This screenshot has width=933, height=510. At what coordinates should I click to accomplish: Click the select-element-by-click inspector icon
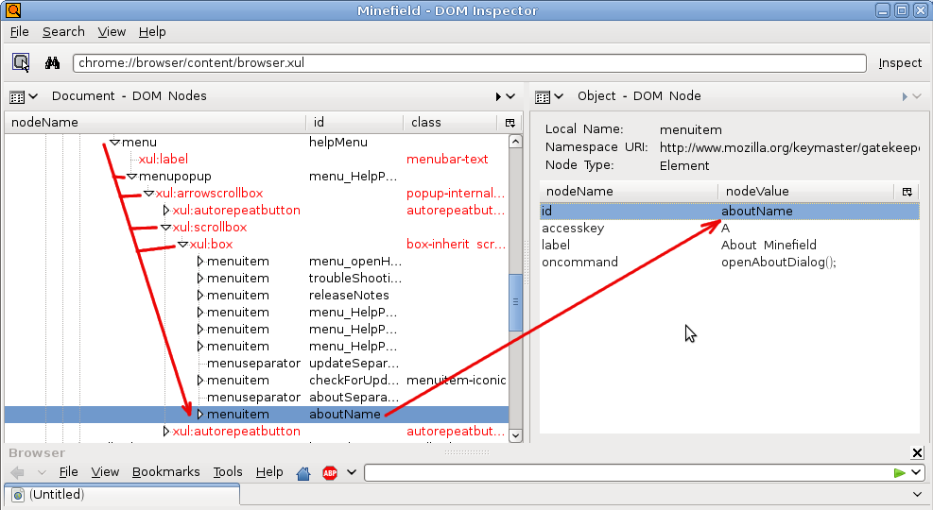(22, 62)
